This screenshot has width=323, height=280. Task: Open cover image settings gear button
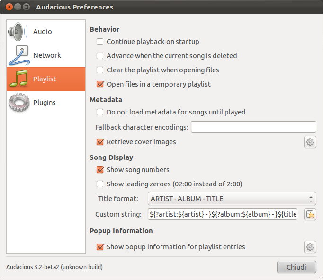click(310, 142)
